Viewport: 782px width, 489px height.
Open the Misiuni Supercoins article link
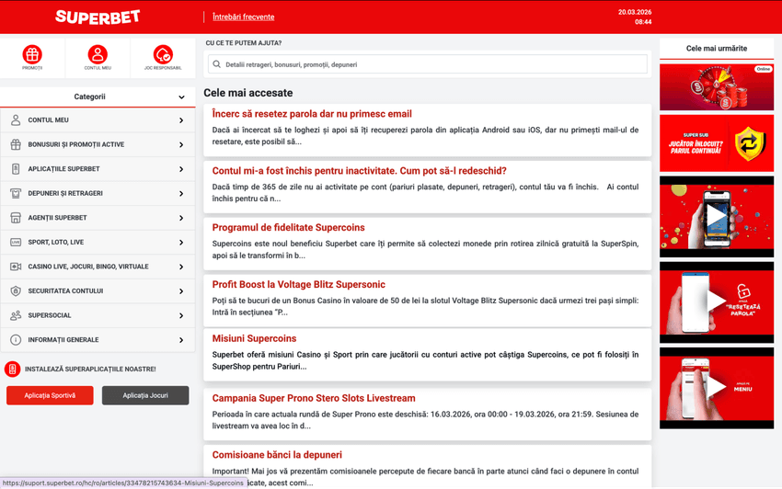[254, 338]
